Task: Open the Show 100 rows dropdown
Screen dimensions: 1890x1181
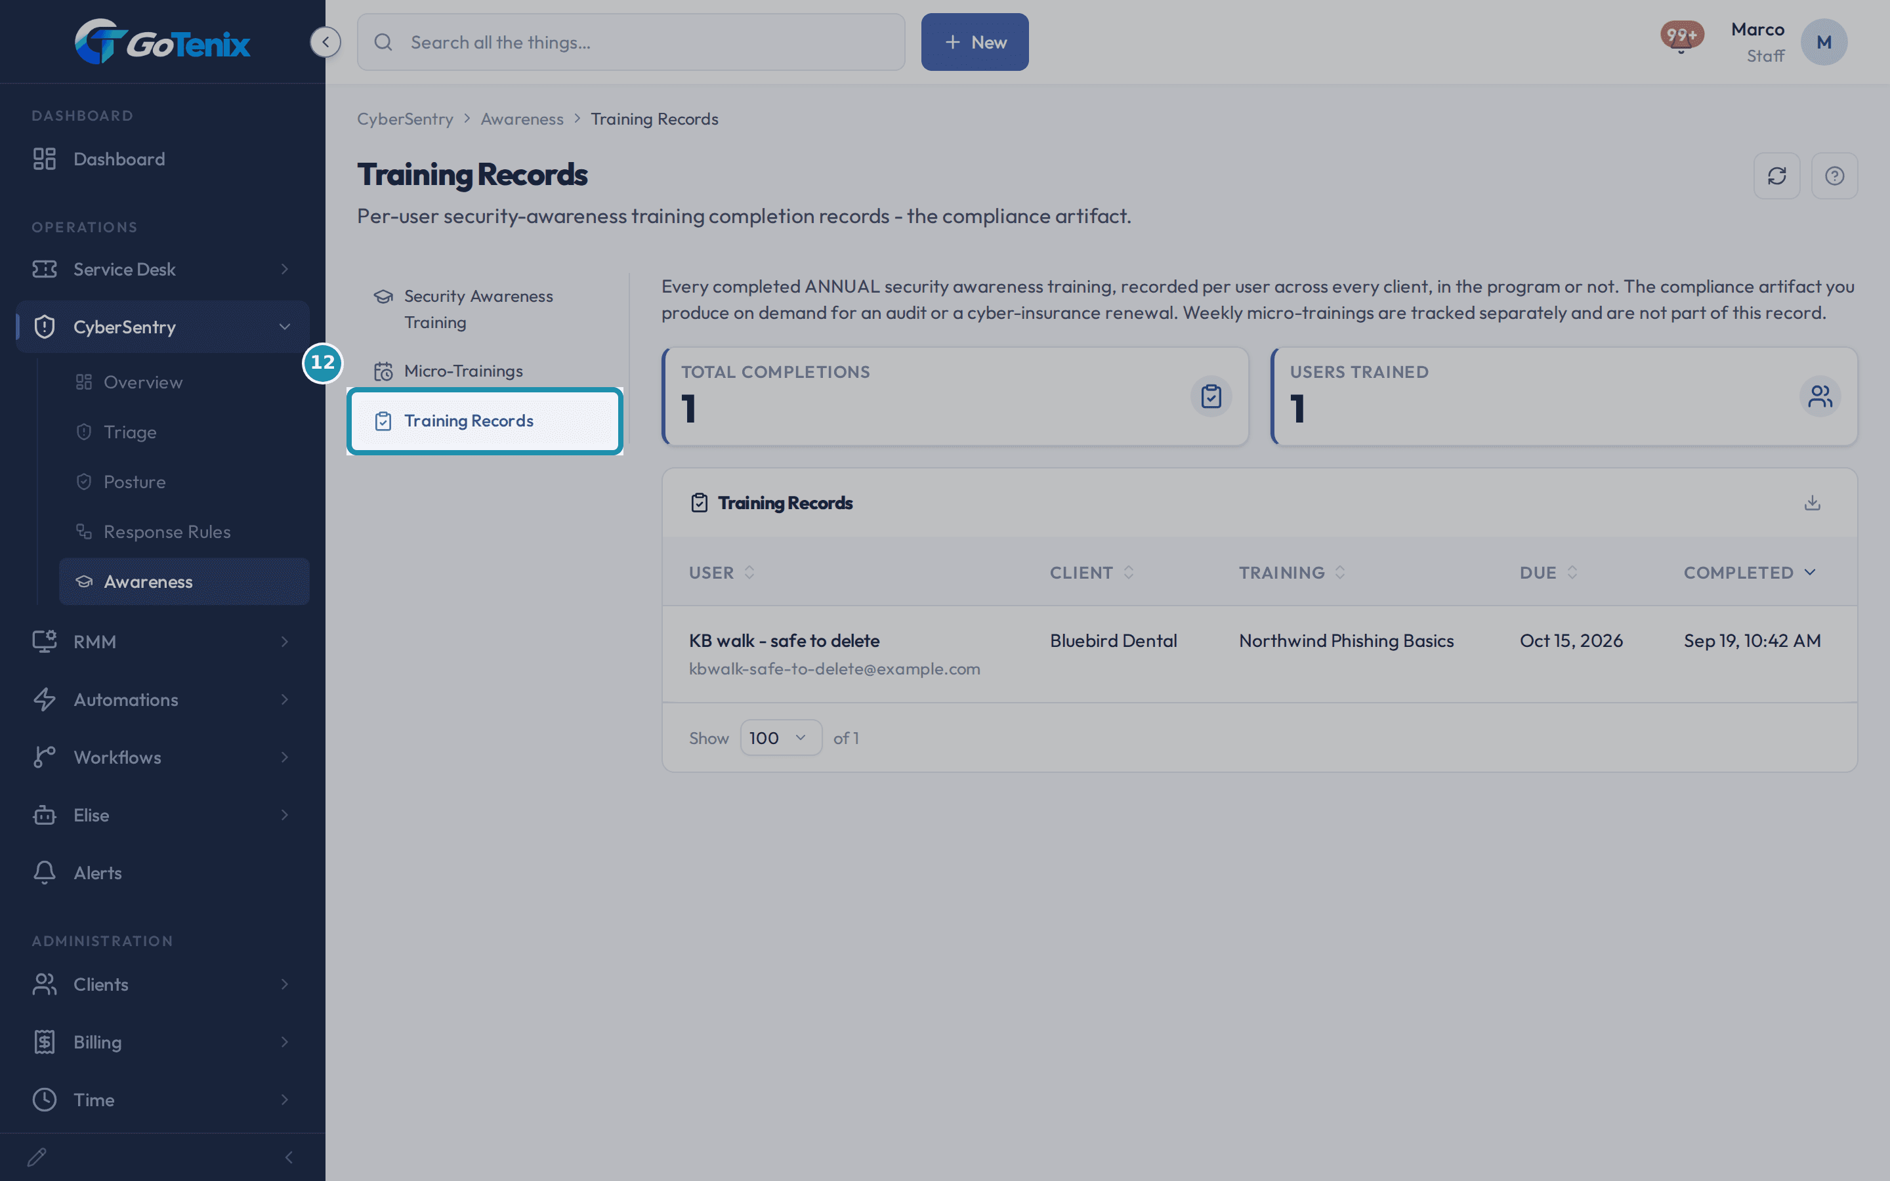Action: [x=780, y=737]
